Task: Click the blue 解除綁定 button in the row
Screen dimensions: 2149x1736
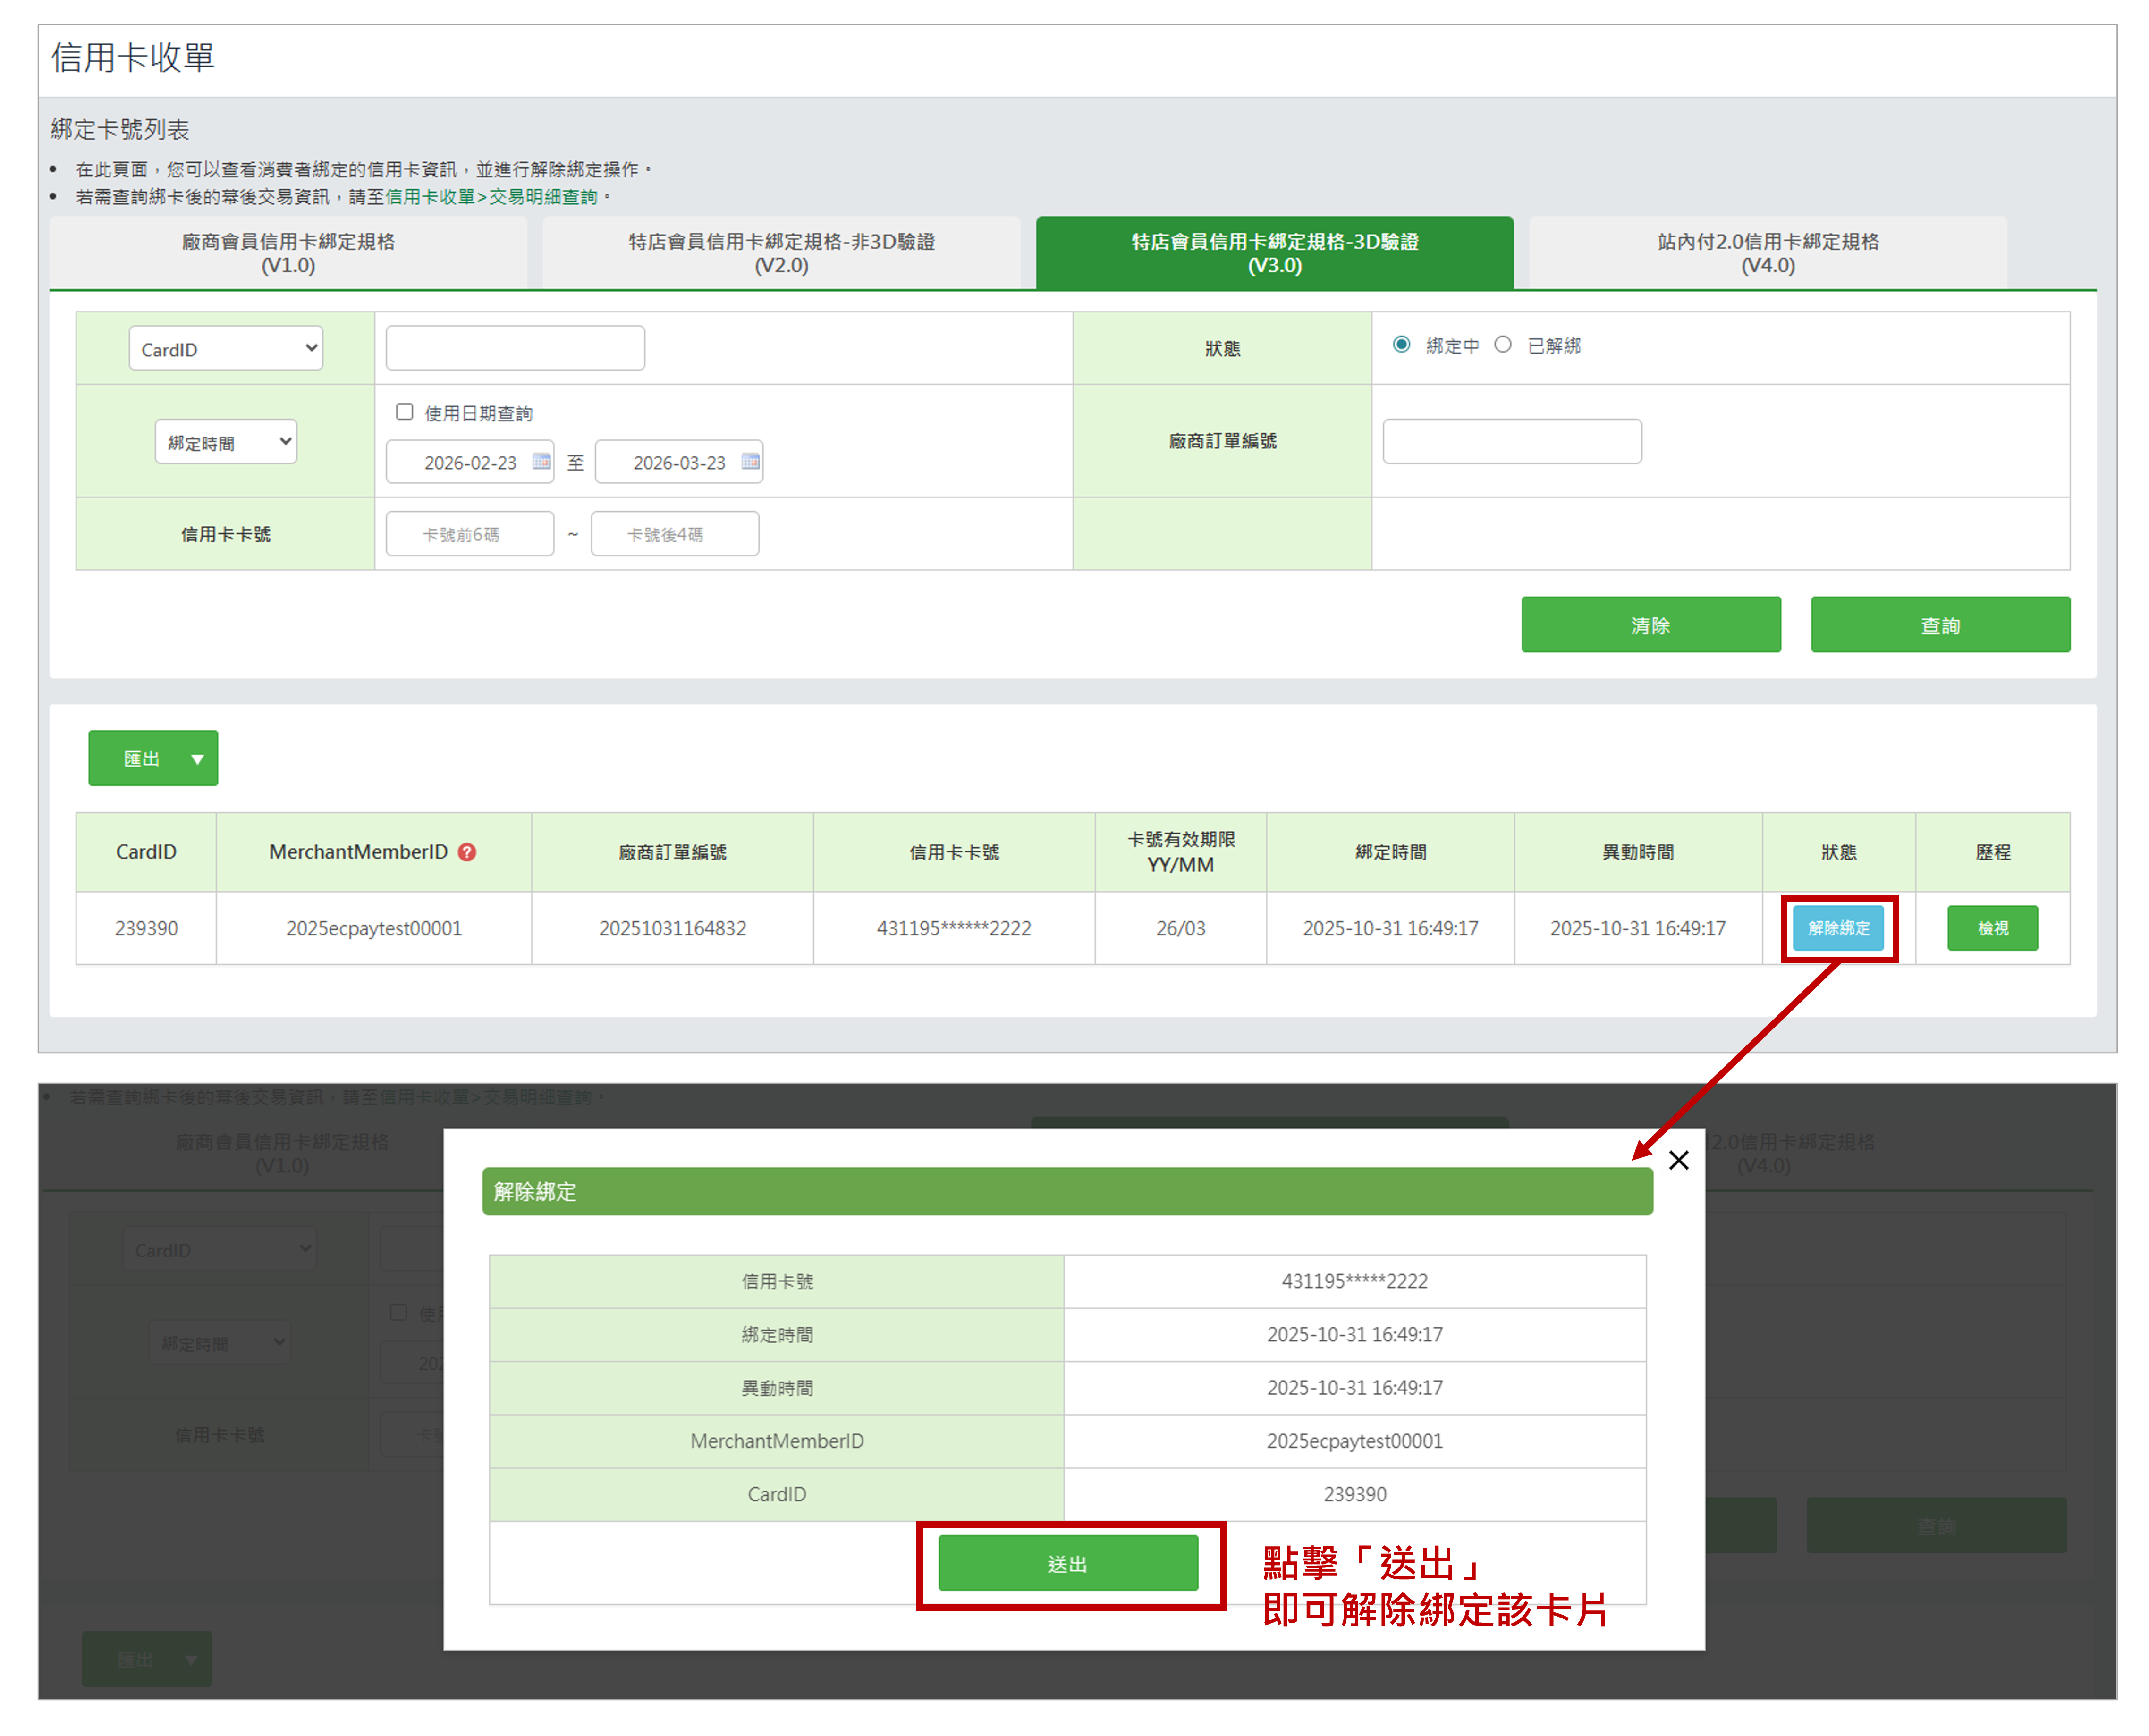Action: tap(1838, 928)
